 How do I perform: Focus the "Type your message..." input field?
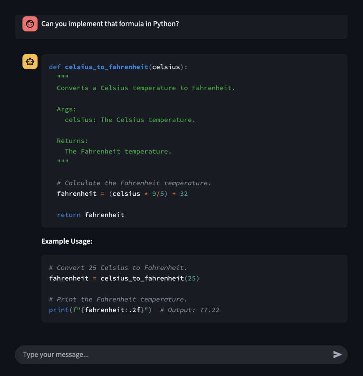(x=173, y=355)
